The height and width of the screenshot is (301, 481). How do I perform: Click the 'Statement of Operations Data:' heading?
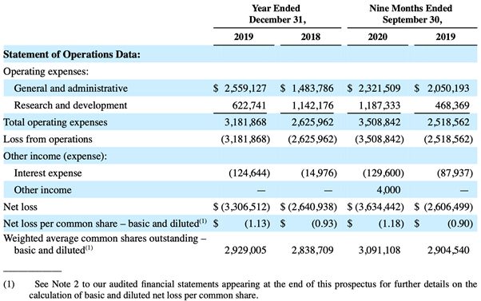[72, 54]
